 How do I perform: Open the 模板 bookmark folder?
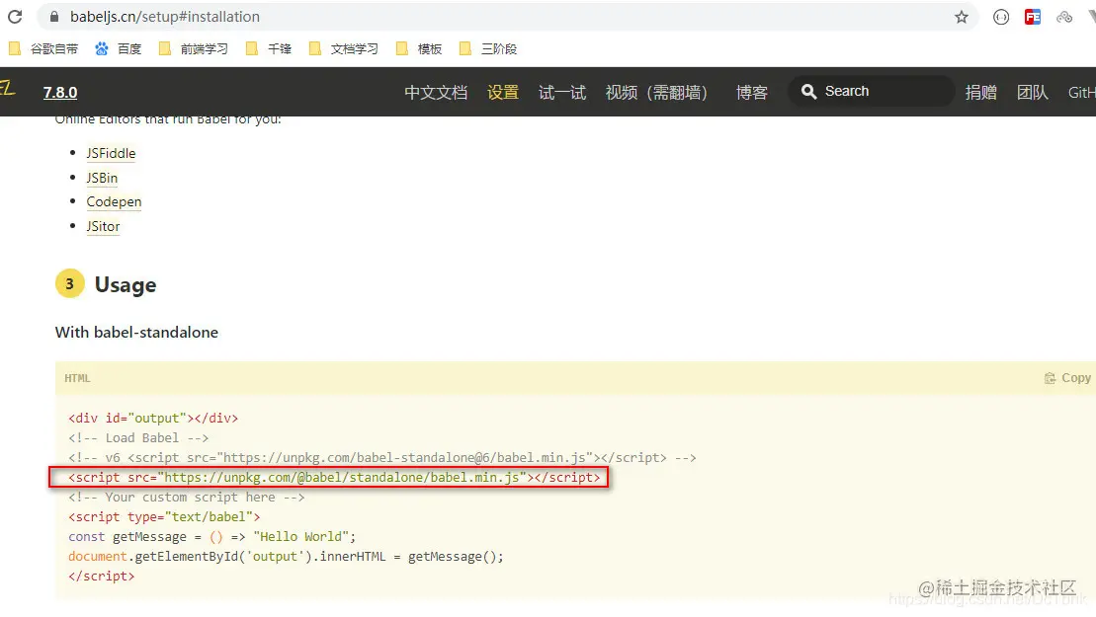pos(419,48)
